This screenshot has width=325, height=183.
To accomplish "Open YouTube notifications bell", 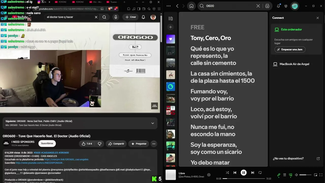I will pyautogui.click(x=143, y=17).
